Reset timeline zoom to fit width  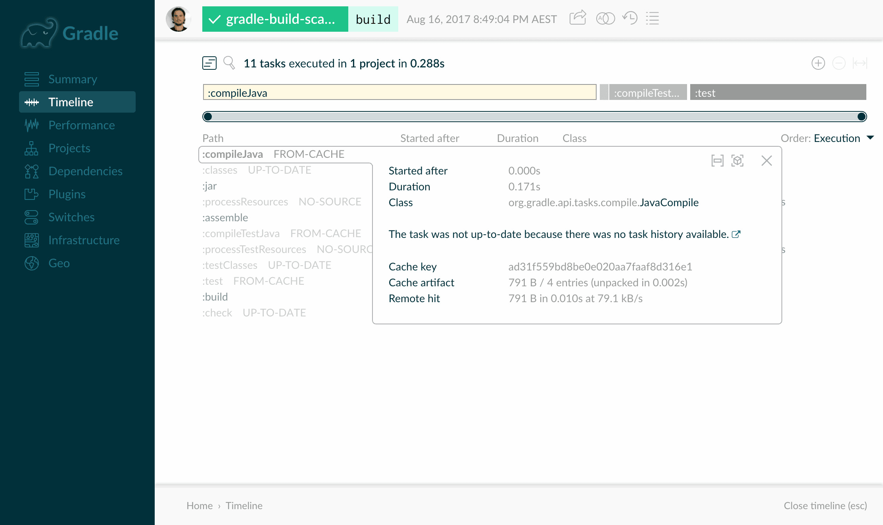(x=860, y=63)
